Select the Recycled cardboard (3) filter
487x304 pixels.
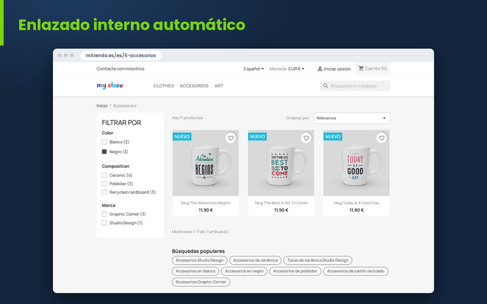[104, 192]
